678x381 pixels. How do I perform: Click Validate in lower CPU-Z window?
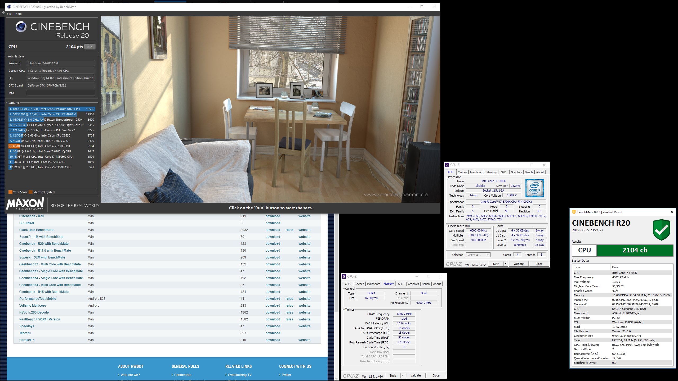[x=416, y=376]
